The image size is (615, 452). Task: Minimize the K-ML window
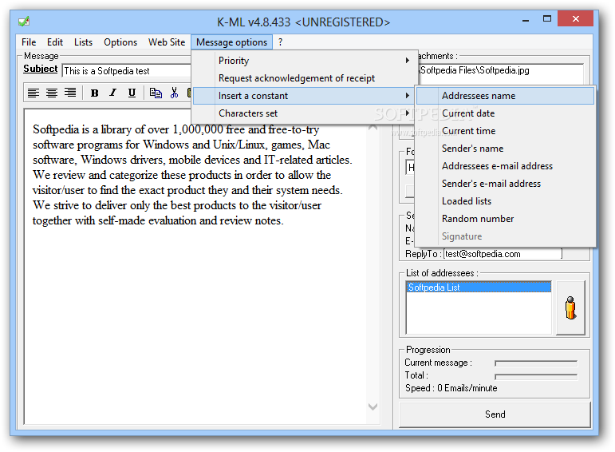tap(526, 20)
